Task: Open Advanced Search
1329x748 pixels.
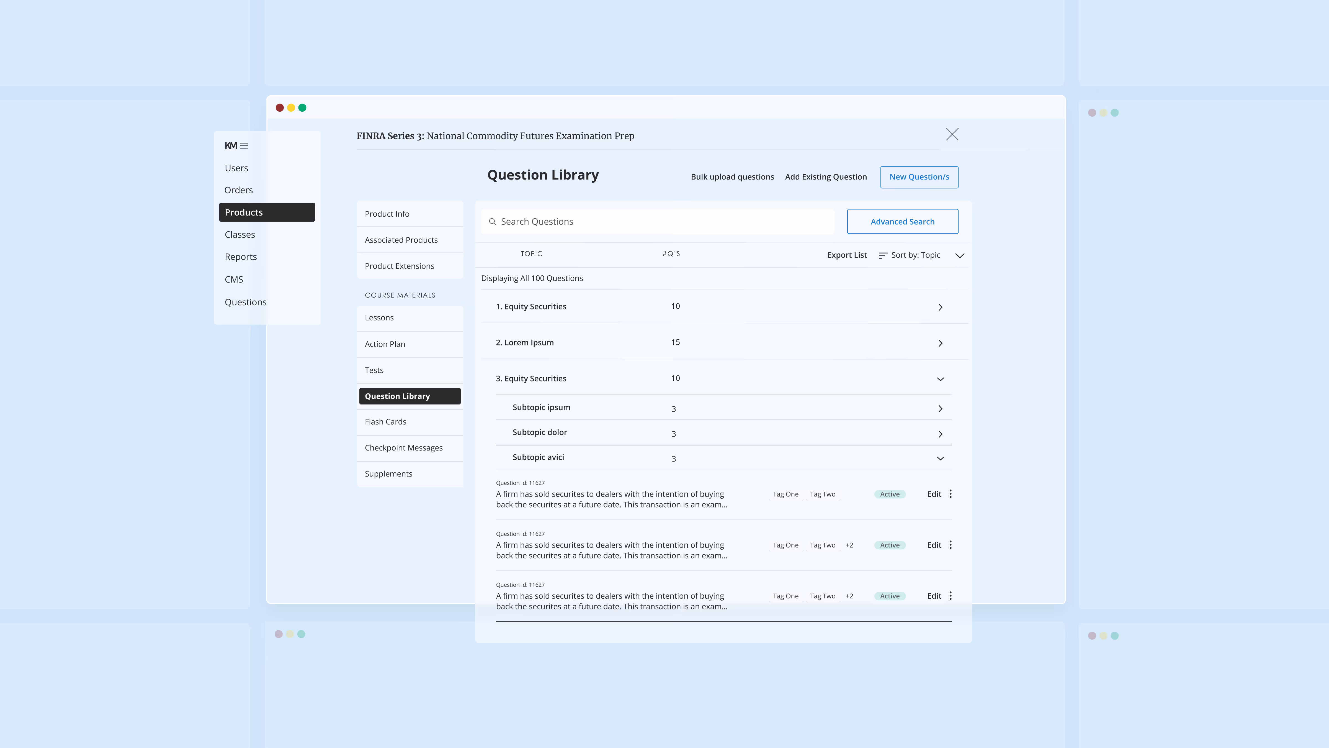Action: (902, 221)
